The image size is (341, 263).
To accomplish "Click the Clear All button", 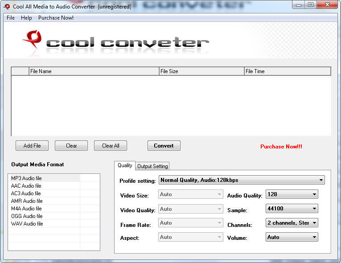I will point(111,145).
